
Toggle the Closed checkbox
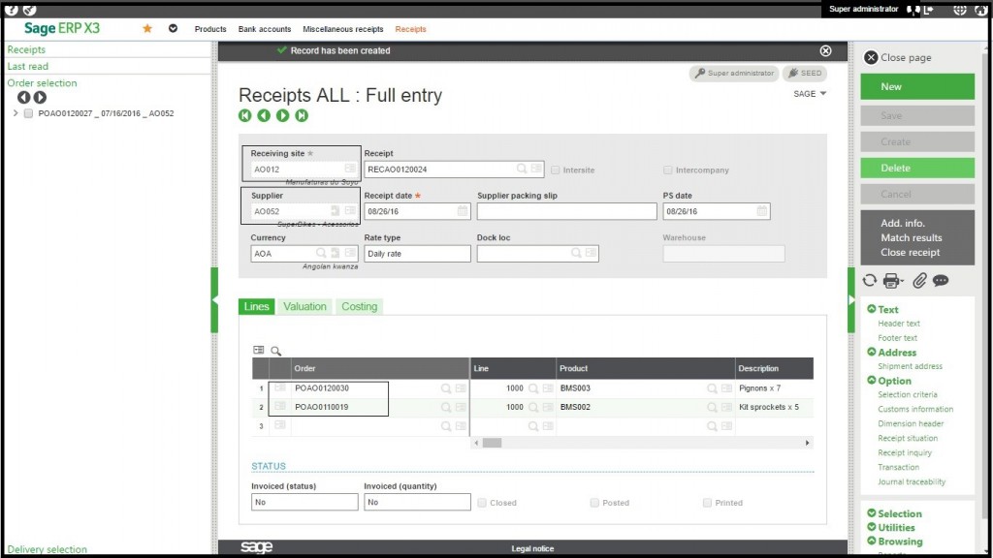[x=482, y=503]
